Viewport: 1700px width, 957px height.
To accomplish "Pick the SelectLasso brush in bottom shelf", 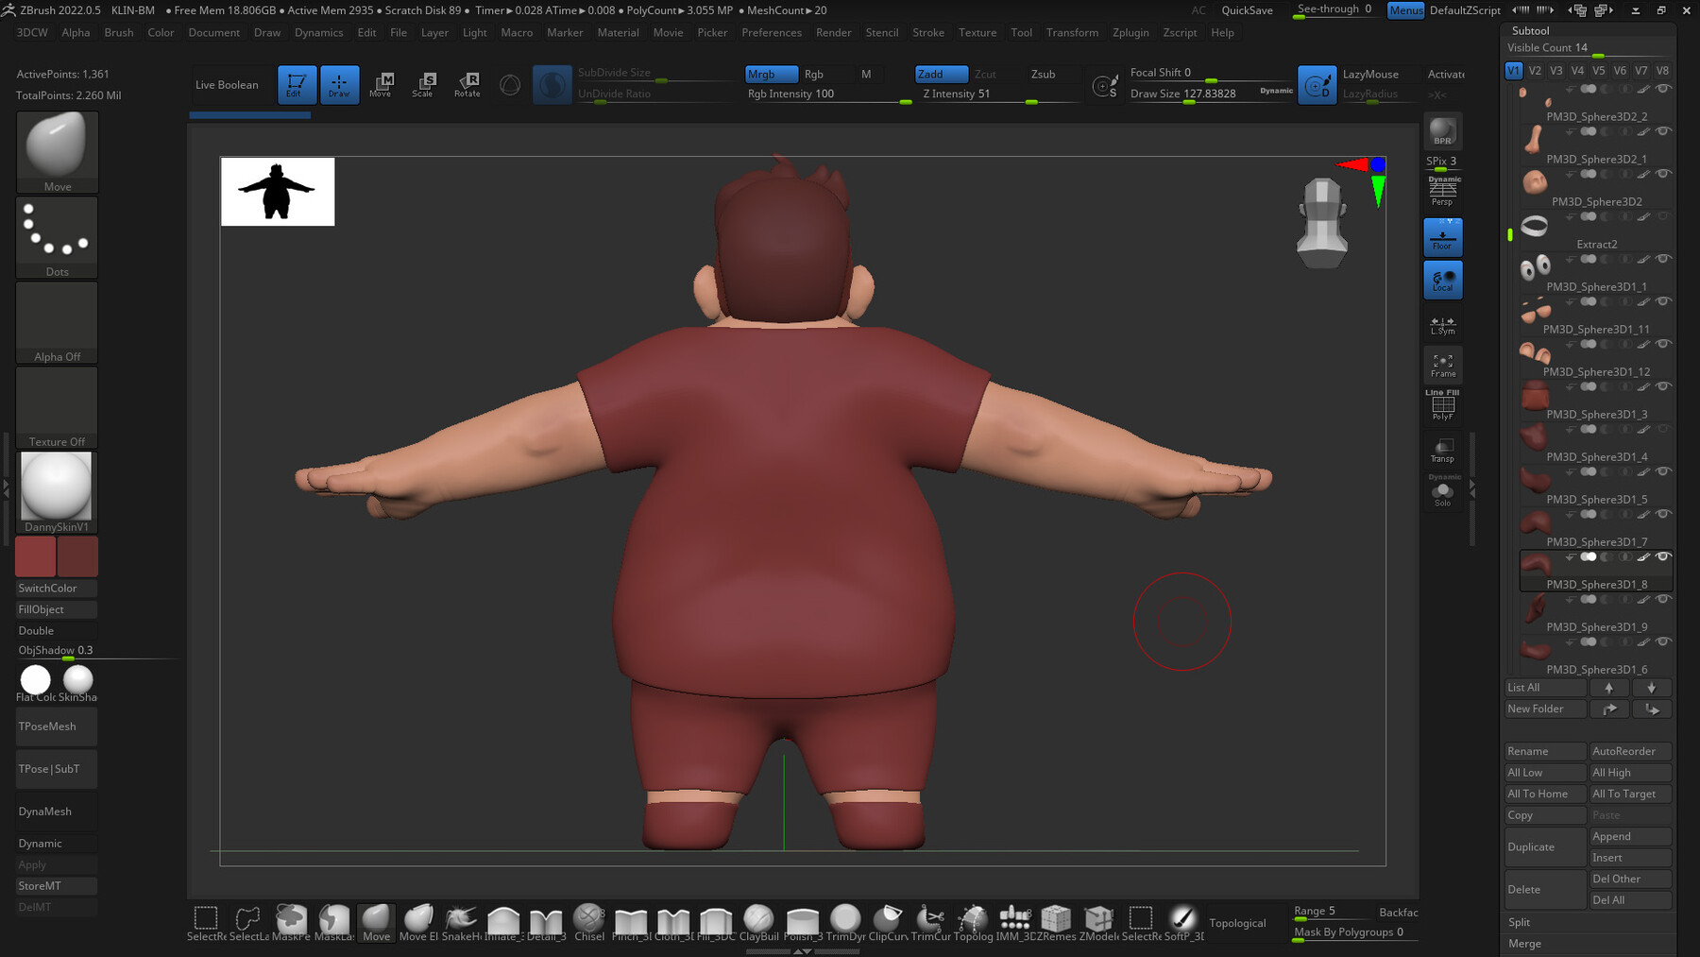I will point(248,922).
